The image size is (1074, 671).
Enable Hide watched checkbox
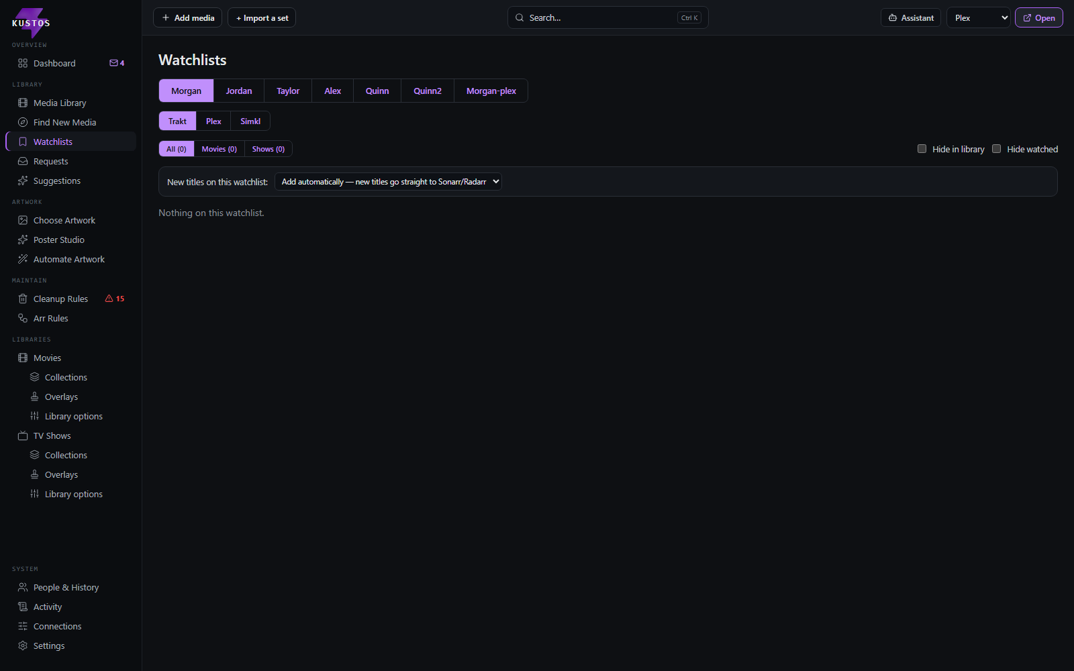997,149
